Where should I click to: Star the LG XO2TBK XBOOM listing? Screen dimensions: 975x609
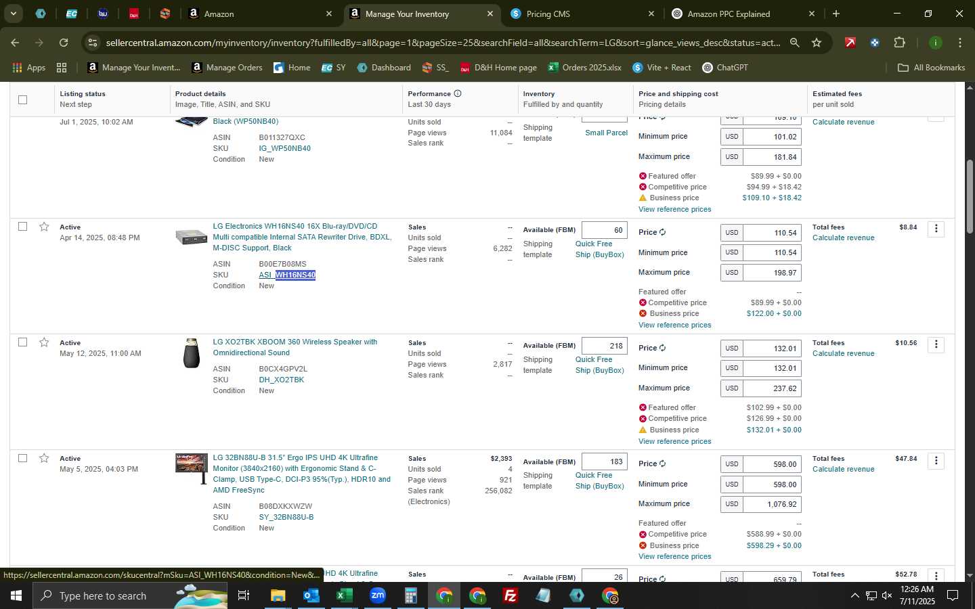tap(44, 342)
